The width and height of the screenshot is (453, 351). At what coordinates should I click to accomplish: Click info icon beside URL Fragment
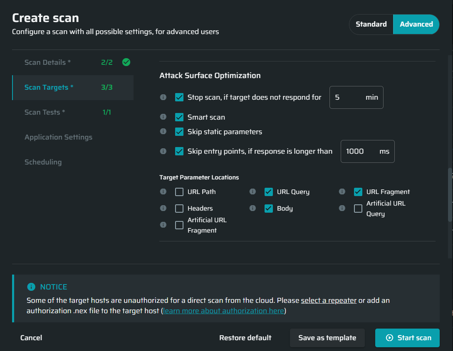[342, 191]
